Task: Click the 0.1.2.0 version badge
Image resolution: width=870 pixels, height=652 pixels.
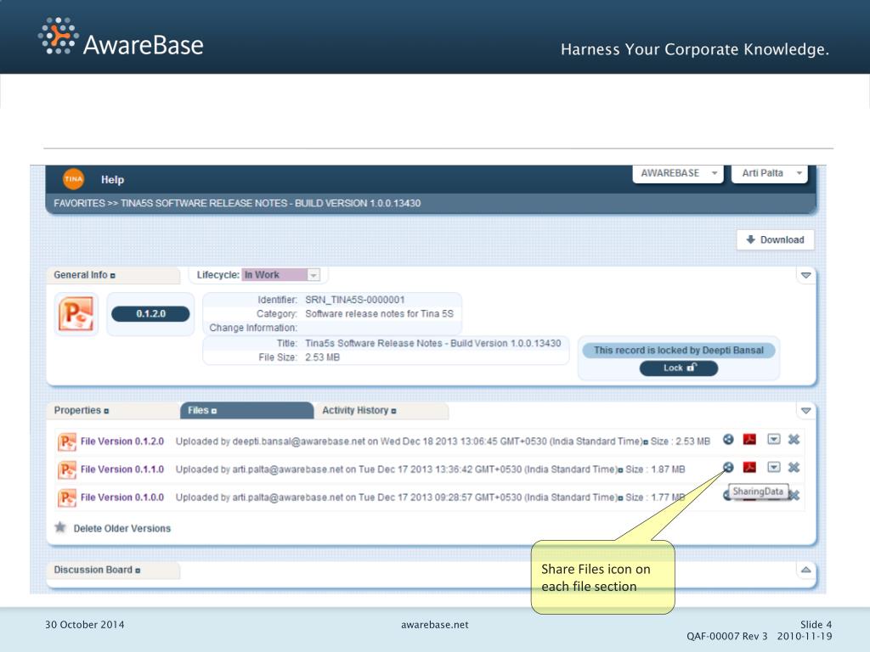Action: pos(150,314)
